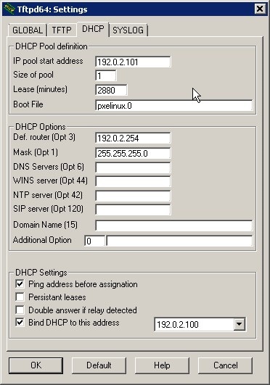Screen dimensions: 270x385
Task: Click the Tftpd64 title bar icon
Action: [9, 9]
